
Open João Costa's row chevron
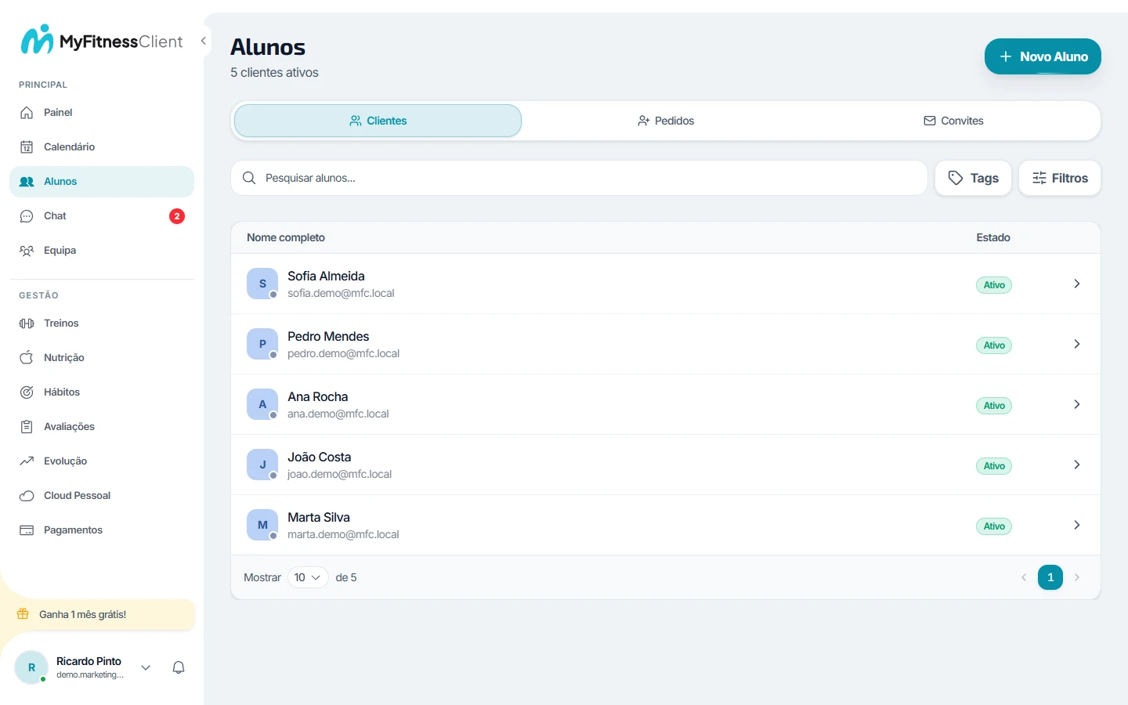pos(1077,465)
